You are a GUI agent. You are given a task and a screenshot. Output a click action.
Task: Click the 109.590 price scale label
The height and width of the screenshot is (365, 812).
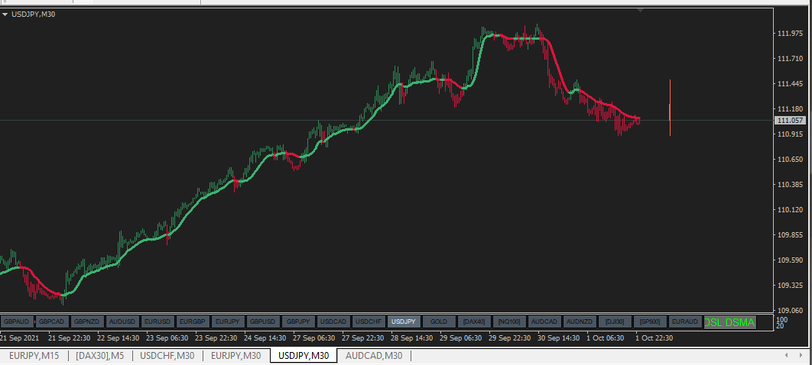(791, 260)
